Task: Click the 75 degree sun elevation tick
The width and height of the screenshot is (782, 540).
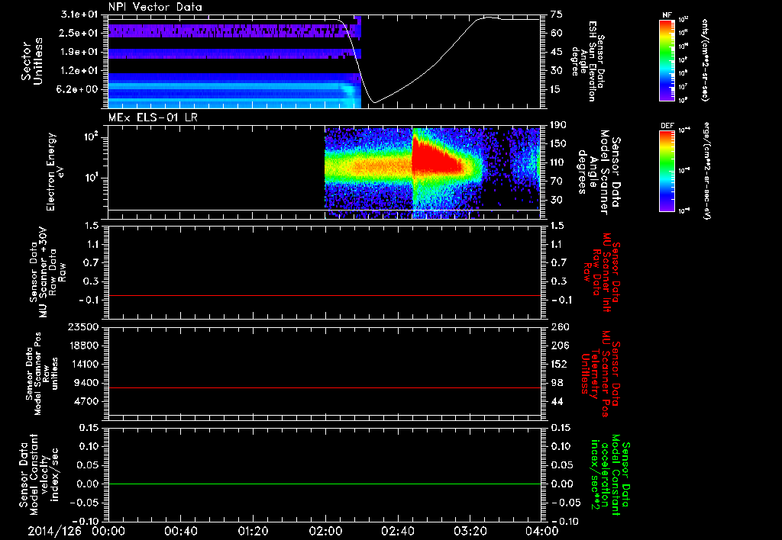Action: [x=556, y=14]
